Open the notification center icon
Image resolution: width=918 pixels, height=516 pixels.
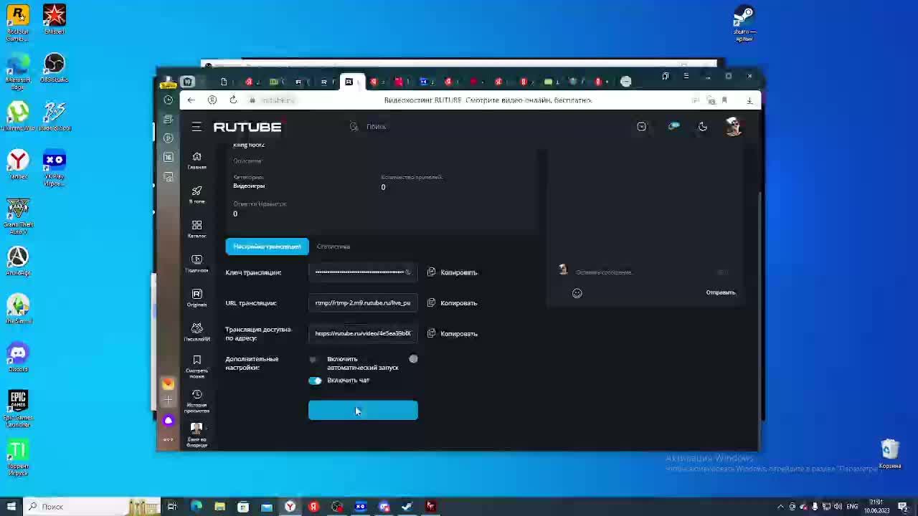[903, 507]
